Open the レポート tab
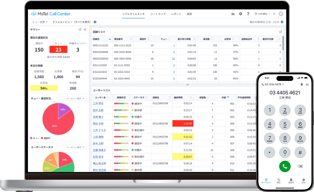Image resolution: width=314 pixels, height=192 pixels. (176, 14)
